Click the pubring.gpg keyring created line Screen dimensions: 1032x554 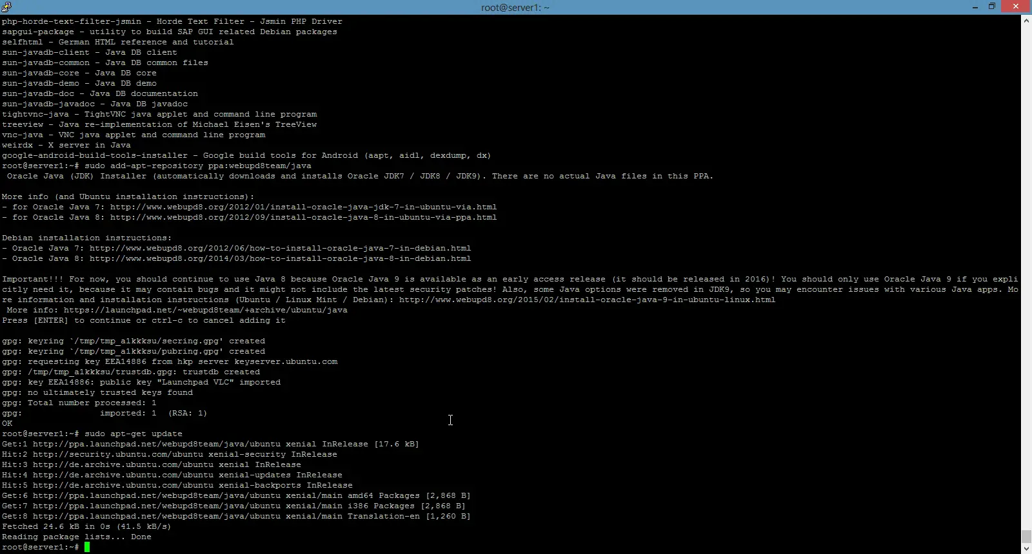point(134,351)
